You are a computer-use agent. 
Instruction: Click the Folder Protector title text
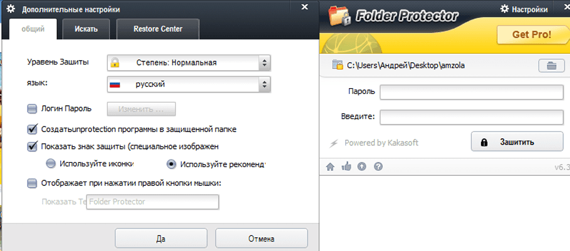coord(407,16)
